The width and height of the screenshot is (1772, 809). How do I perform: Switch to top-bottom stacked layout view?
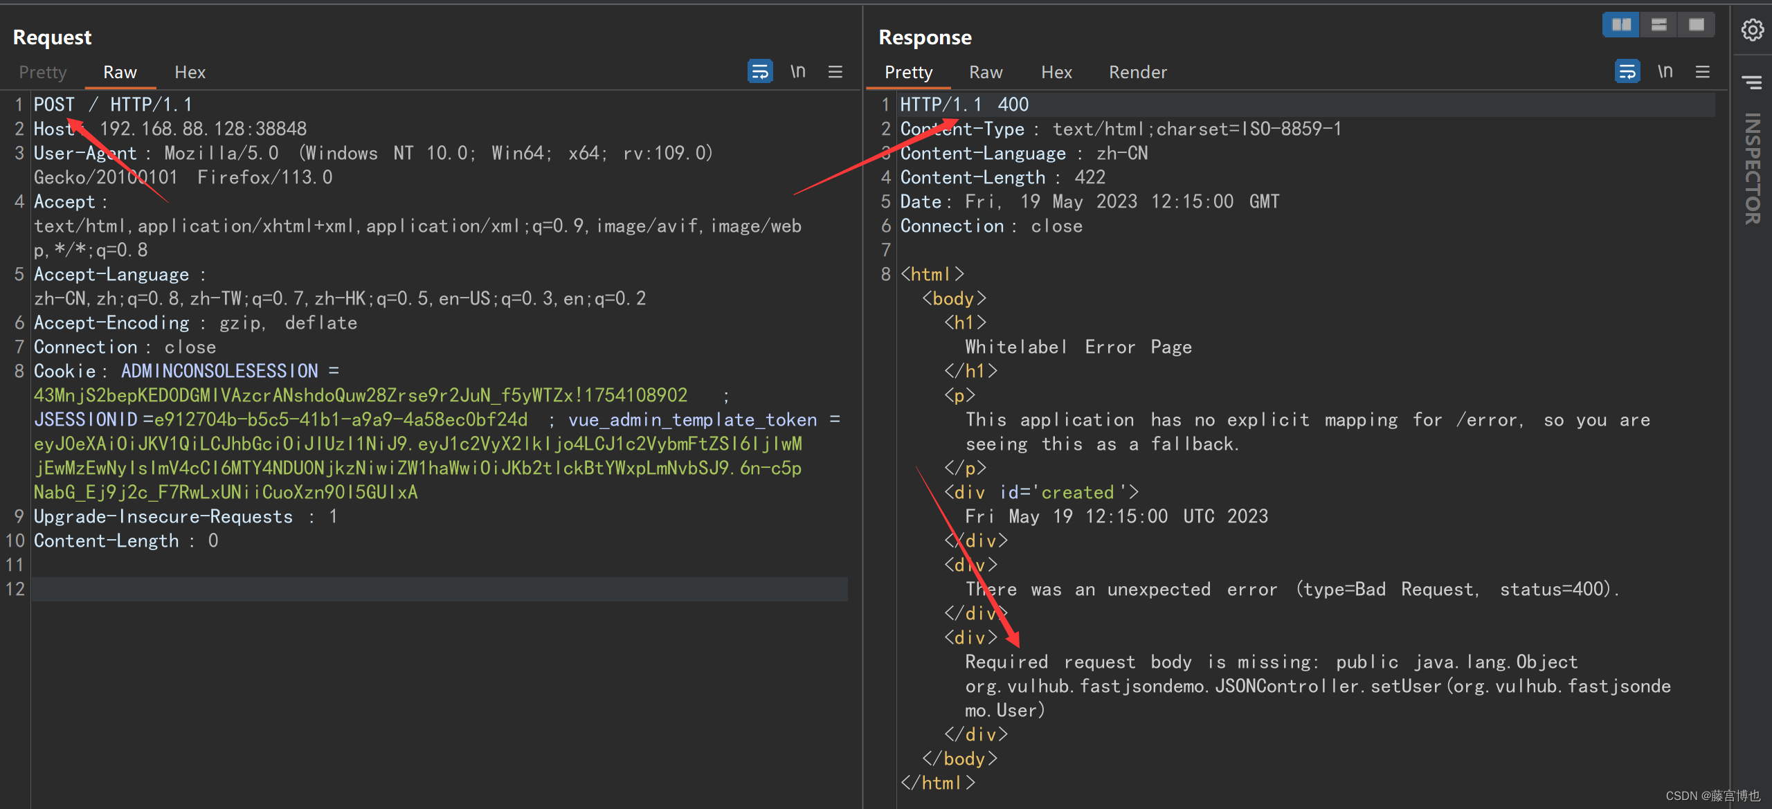point(1659,25)
